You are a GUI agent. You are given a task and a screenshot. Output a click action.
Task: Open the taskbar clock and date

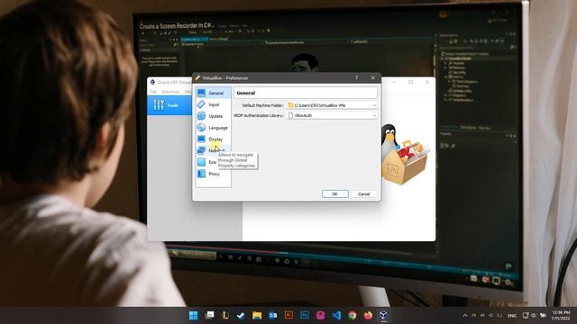[561, 315]
